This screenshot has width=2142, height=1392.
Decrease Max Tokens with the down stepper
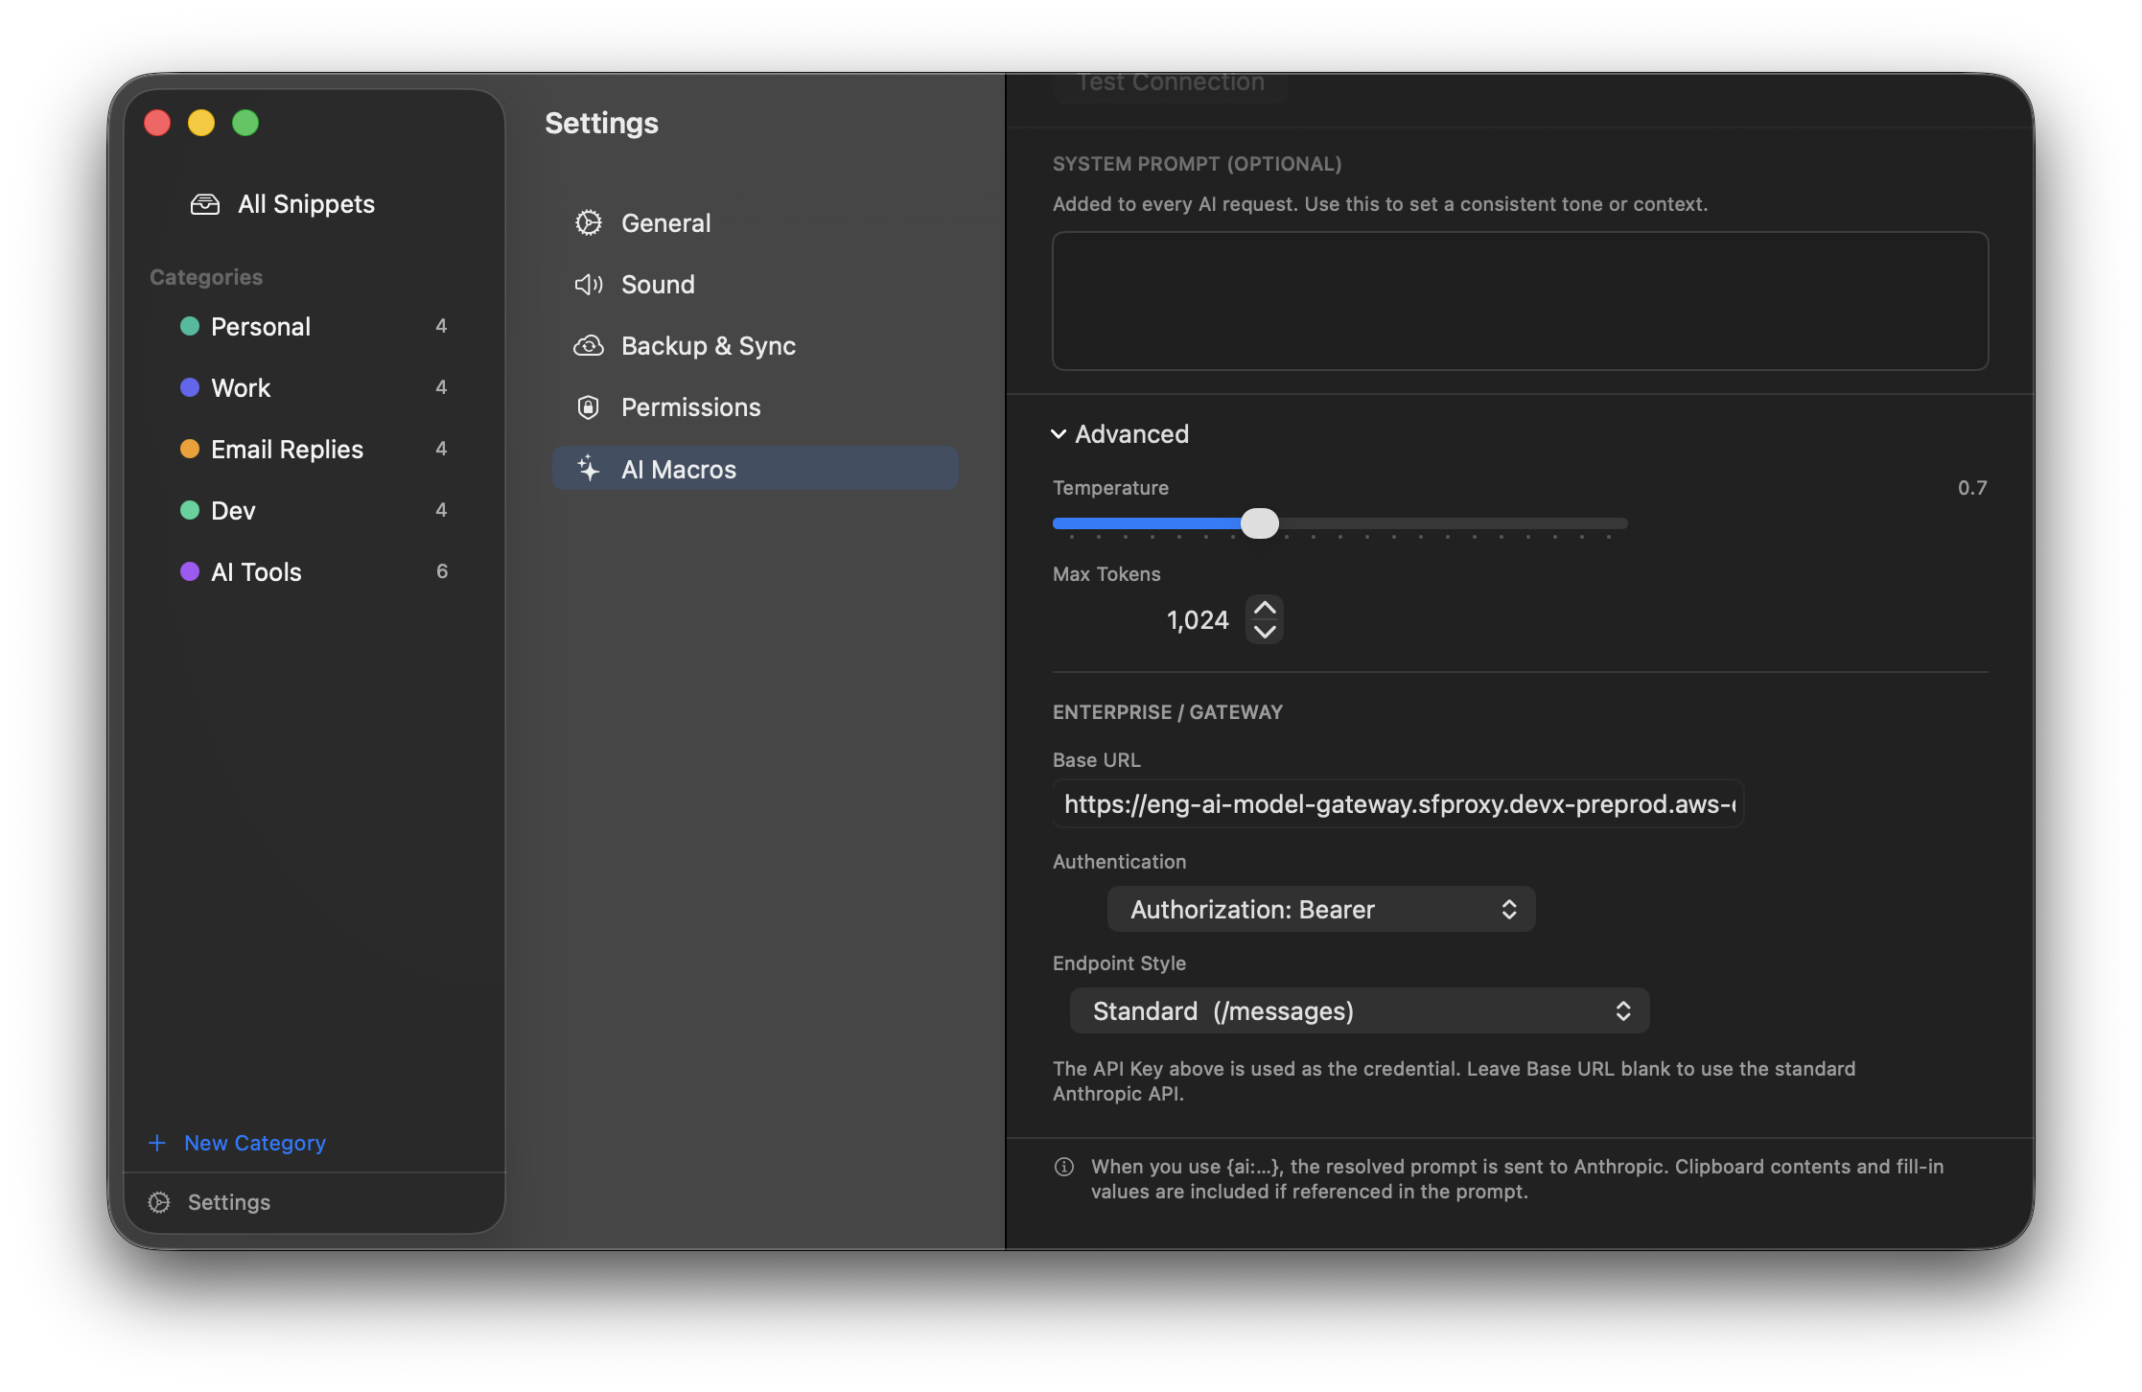pos(1264,633)
